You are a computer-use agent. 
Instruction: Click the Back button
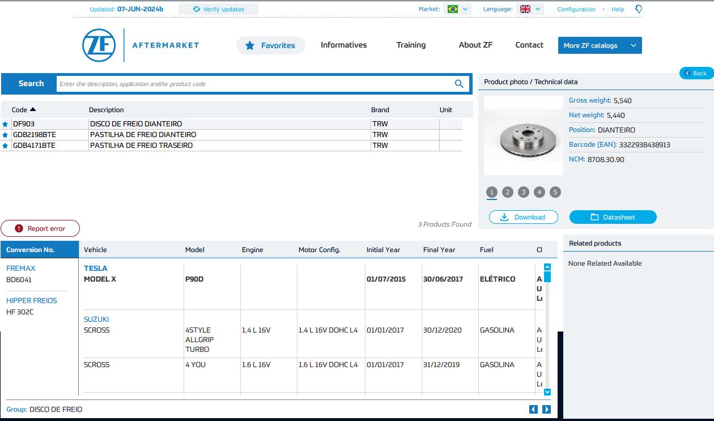[696, 73]
